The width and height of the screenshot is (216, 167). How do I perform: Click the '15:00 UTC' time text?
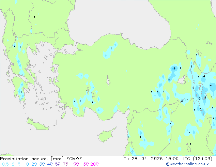178,159
